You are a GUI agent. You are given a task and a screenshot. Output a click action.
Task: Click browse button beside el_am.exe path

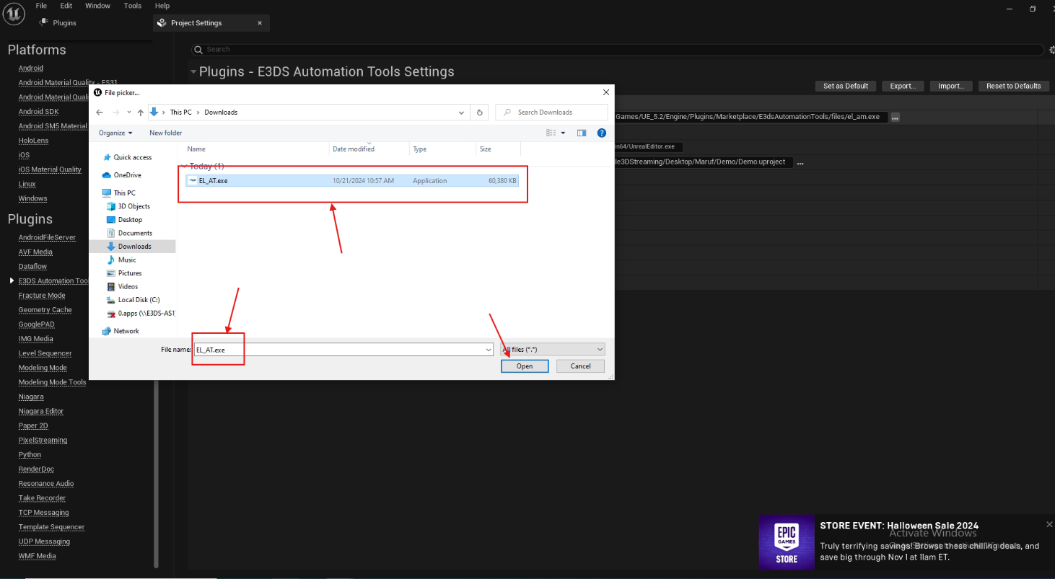coord(895,117)
